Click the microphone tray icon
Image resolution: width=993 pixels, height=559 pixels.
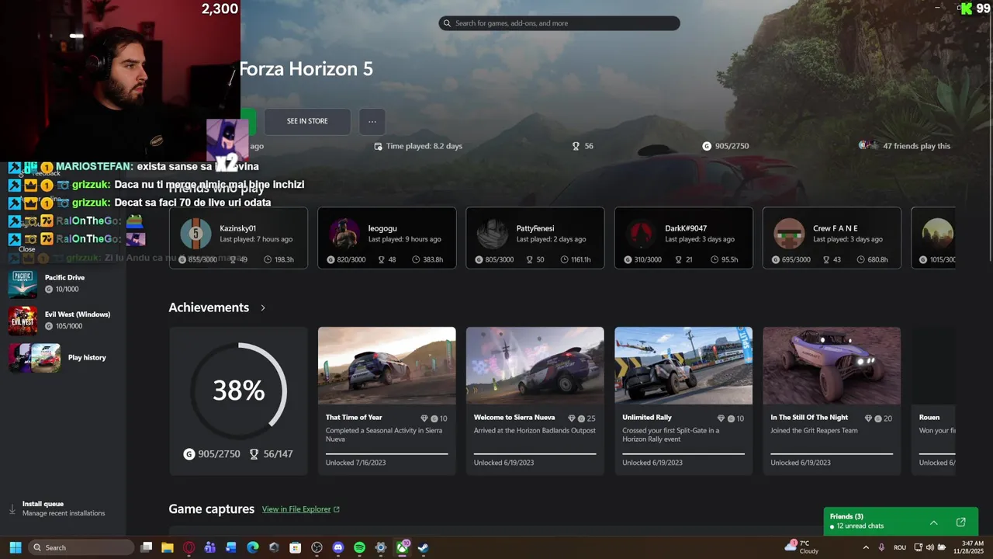click(881, 547)
